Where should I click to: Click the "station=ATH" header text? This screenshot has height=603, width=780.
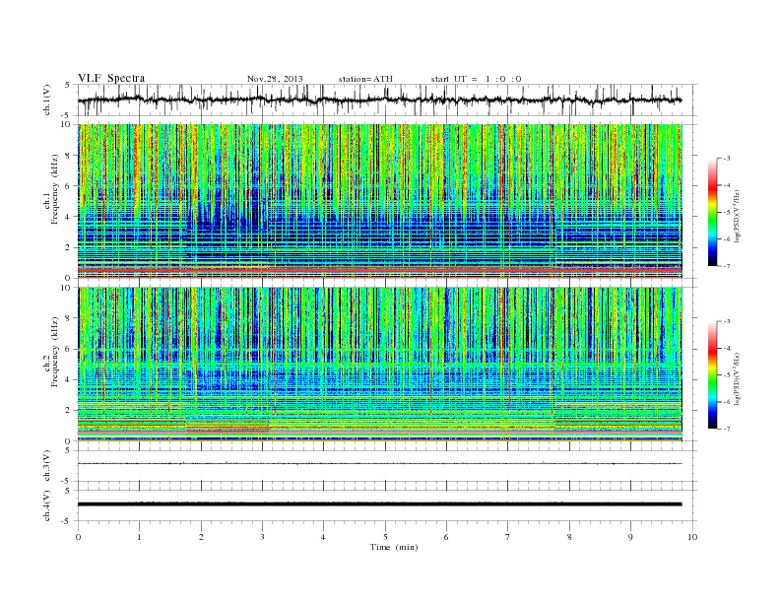tap(365, 79)
